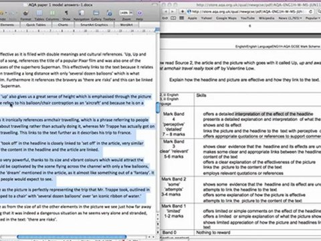Click Word line 'of a song, references the title'

(70, 60)
